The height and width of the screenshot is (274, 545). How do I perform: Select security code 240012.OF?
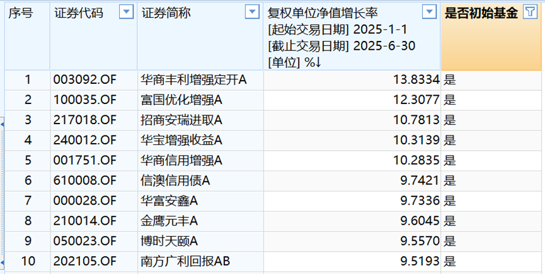click(x=84, y=140)
